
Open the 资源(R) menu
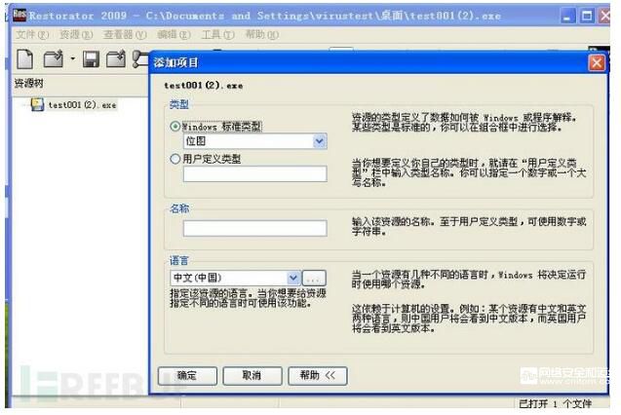point(76,35)
